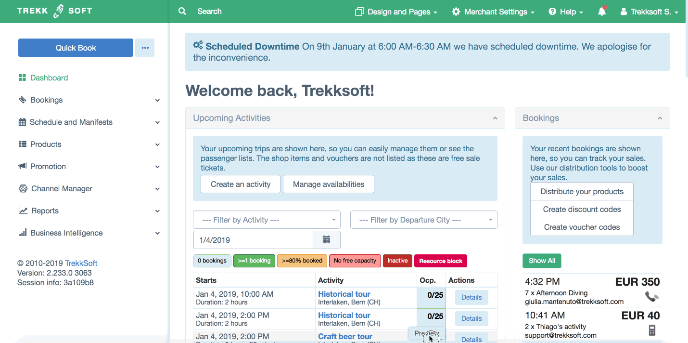Click Create an activity button
This screenshot has height=343, width=688.
tap(241, 184)
